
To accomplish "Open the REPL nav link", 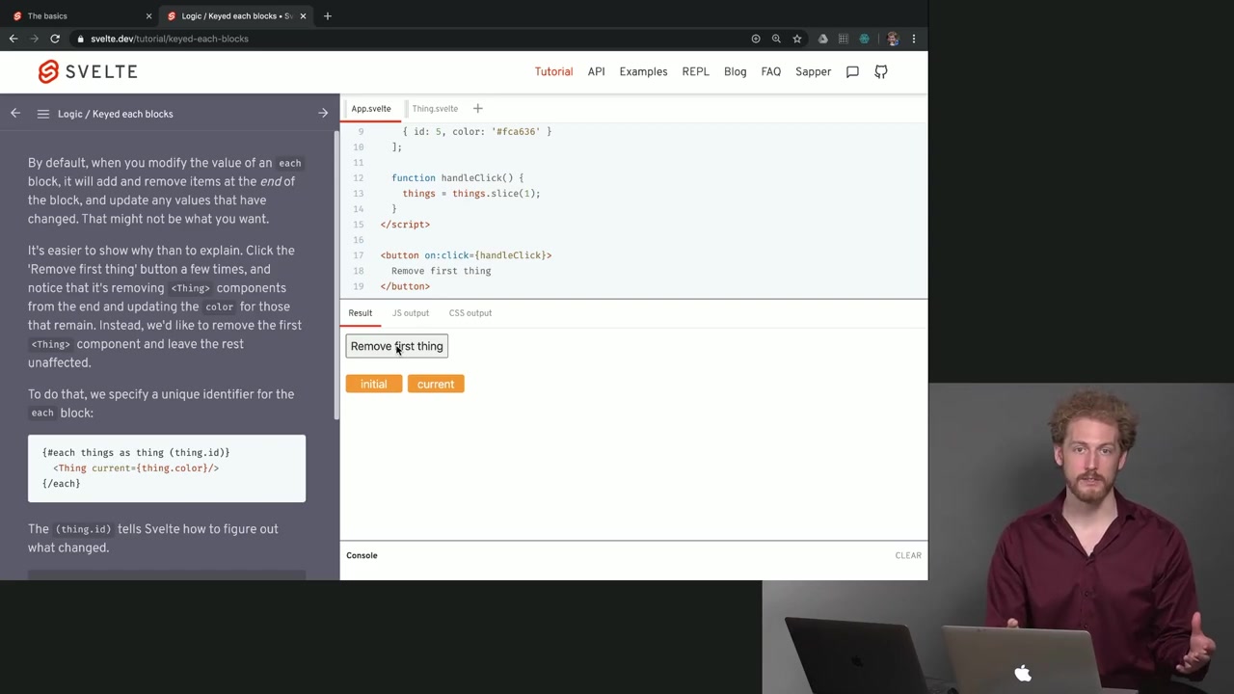I will (x=695, y=71).
